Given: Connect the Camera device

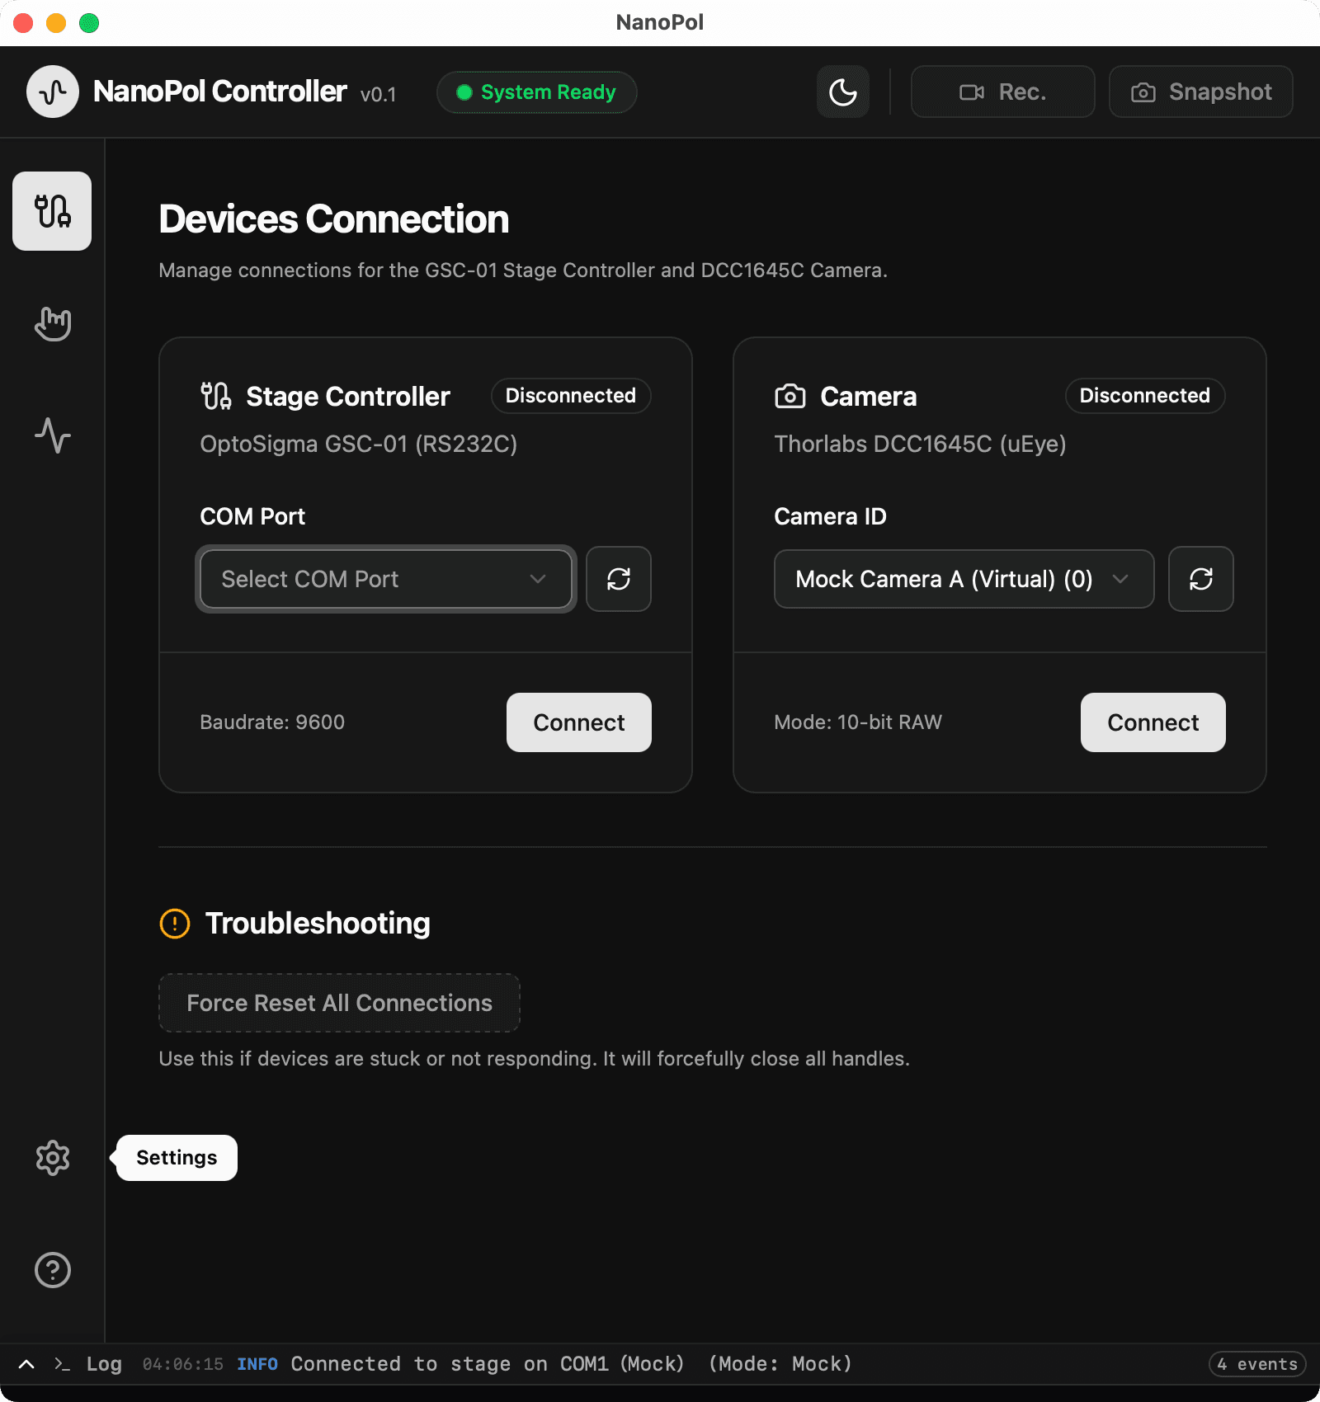Looking at the screenshot, I should click(x=1153, y=722).
